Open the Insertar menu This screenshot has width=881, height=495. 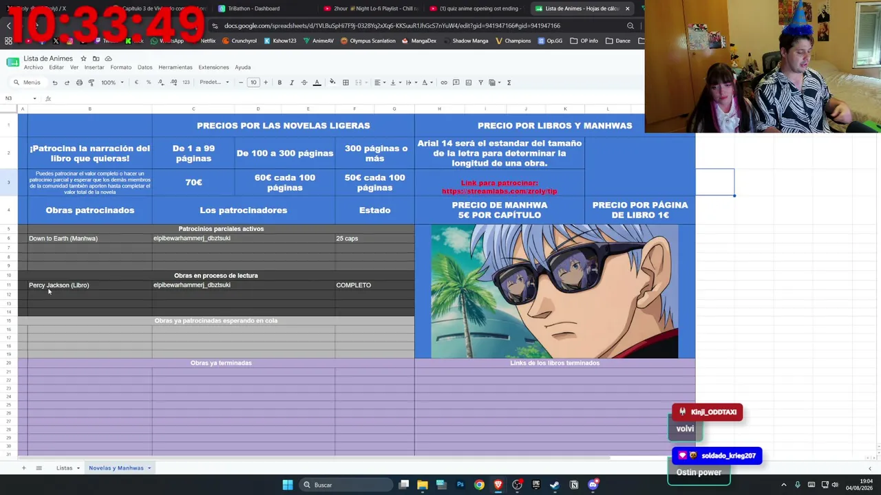94,67
